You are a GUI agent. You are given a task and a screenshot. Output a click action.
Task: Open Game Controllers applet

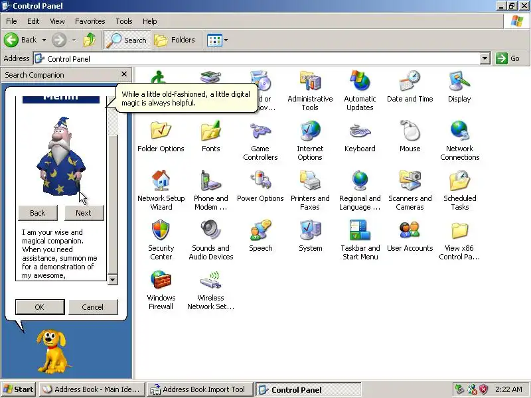click(x=260, y=141)
